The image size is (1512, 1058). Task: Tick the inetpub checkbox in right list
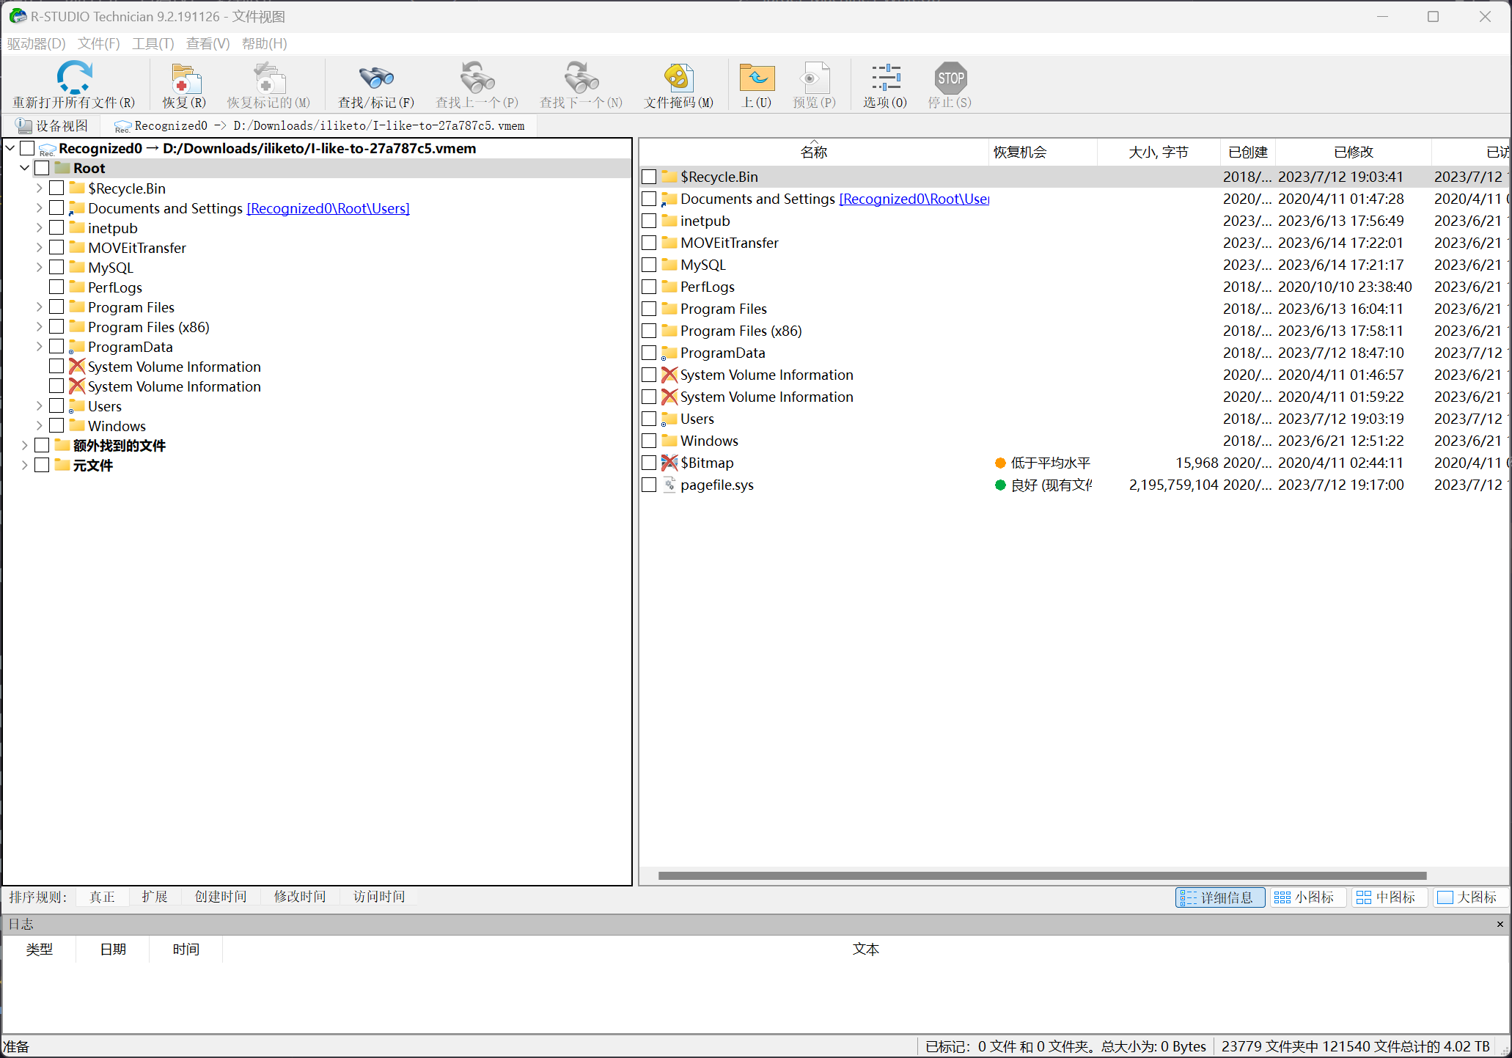[649, 221]
